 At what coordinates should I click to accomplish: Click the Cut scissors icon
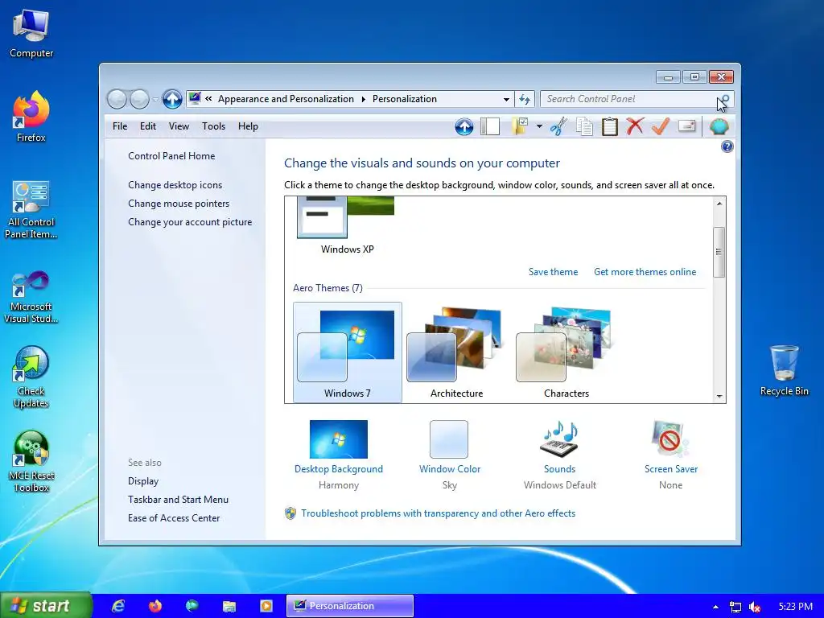point(558,126)
